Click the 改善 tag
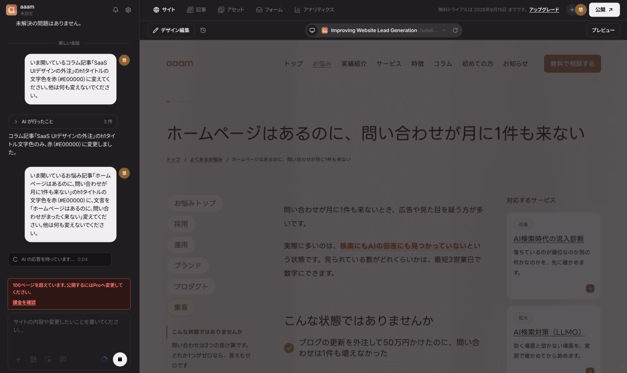The width and height of the screenshot is (627, 373). tap(523, 224)
